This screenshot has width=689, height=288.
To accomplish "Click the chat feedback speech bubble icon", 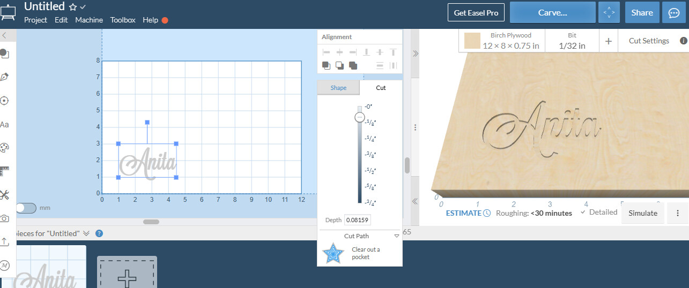I will click(x=675, y=13).
